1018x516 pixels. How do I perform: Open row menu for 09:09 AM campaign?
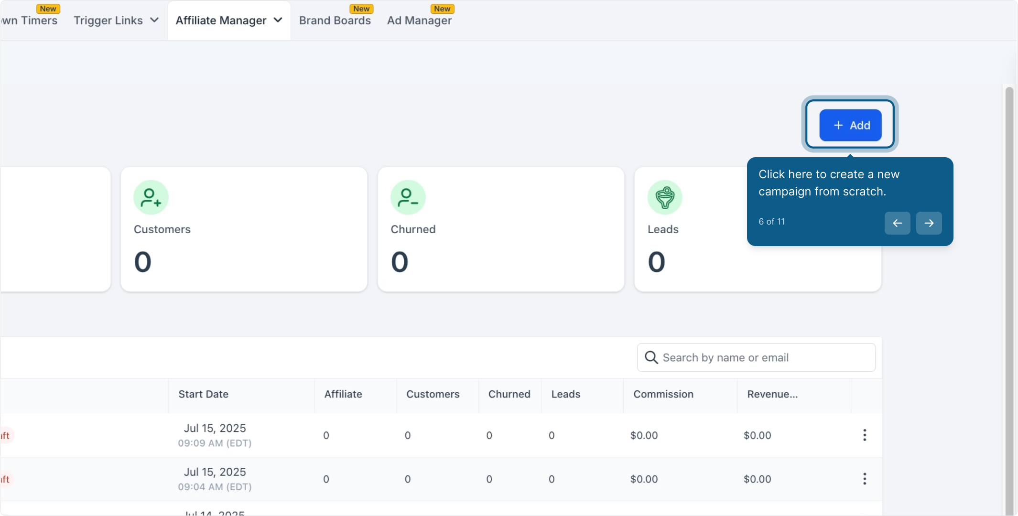pos(865,435)
